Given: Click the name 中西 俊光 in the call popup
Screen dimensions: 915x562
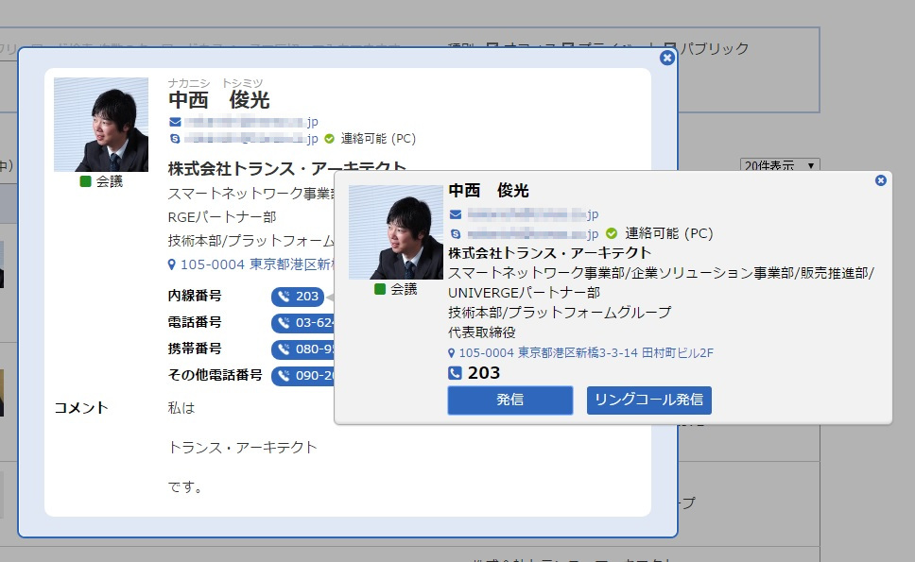Looking at the screenshot, I should click(x=489, y=191).
